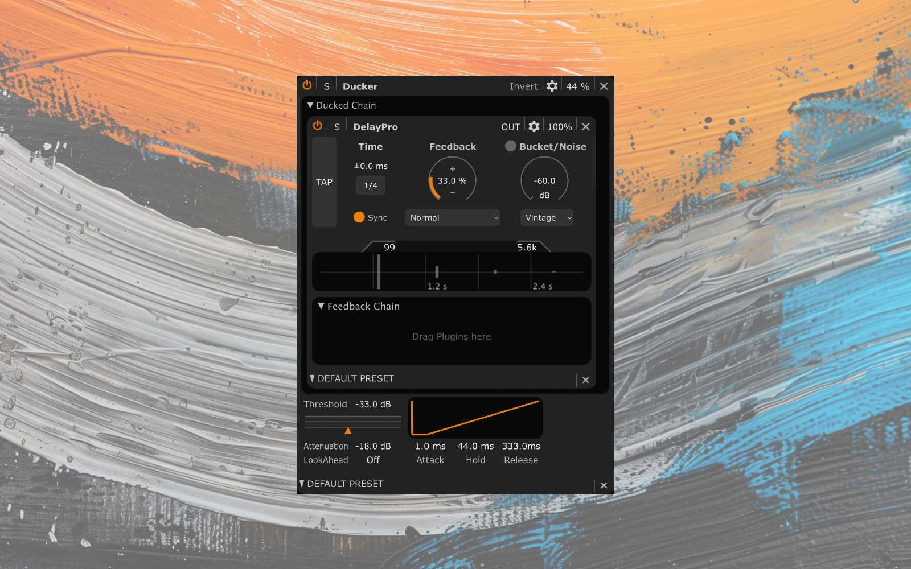
Task: Click the Bucket/Noise knob at -60.0 dB
Action: 544,180
